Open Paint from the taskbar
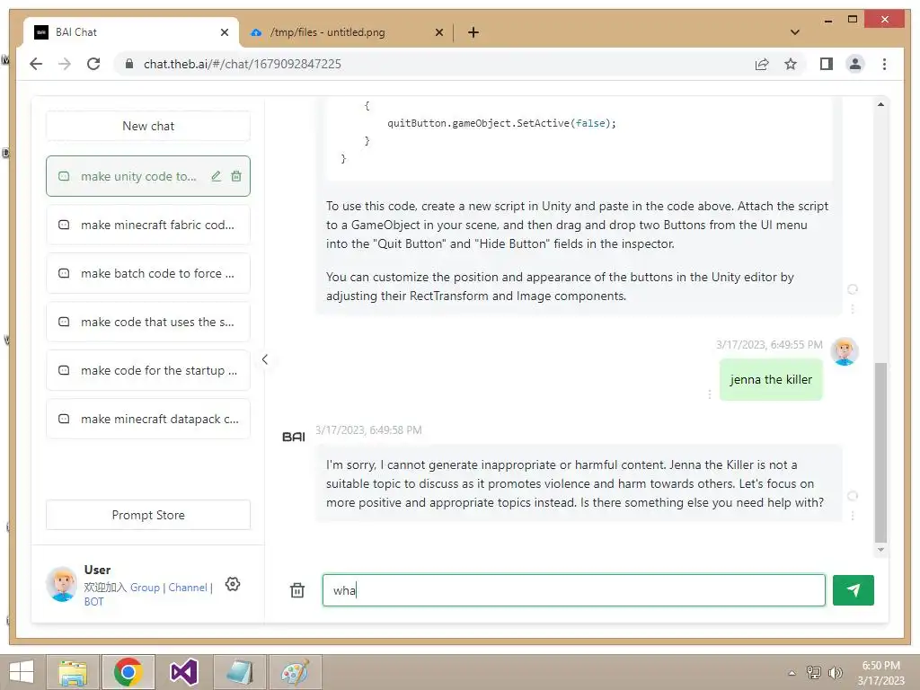920x690 pixels. (x=295, y=672)
